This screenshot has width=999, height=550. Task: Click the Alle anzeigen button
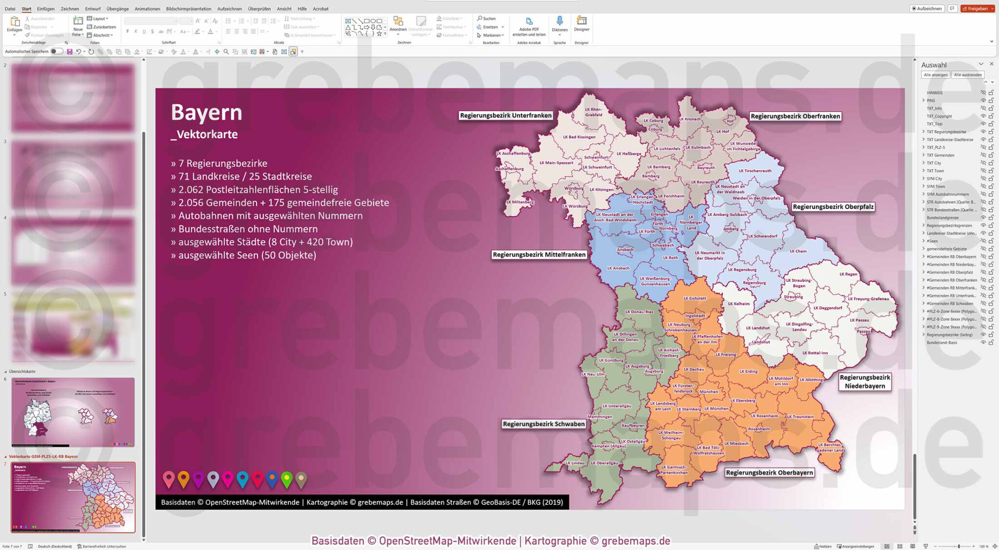point(935,75)
